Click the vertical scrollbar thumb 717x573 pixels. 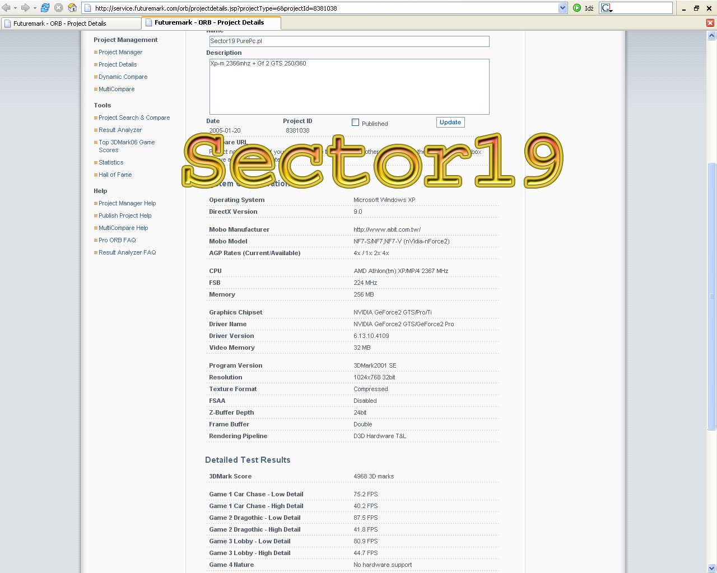coord(711,297)
